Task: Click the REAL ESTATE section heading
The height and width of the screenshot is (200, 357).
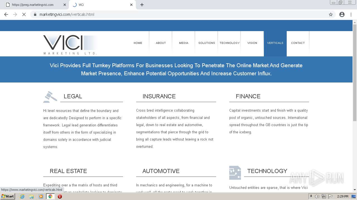Action: tap(68, 171)
